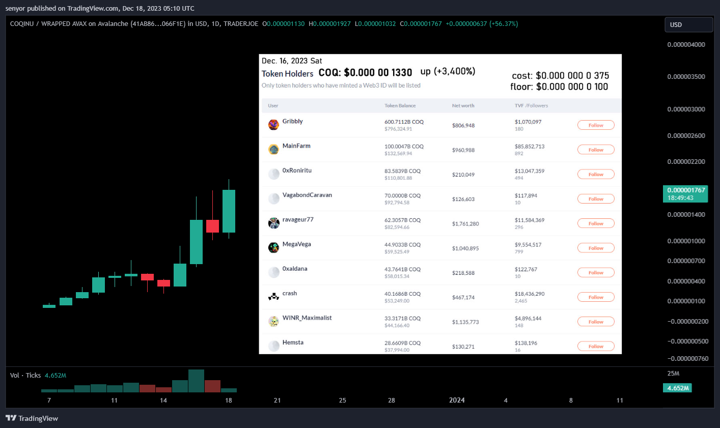Follow the user Gribbly
Screen dimensions: 720x428
coord(596,125)
